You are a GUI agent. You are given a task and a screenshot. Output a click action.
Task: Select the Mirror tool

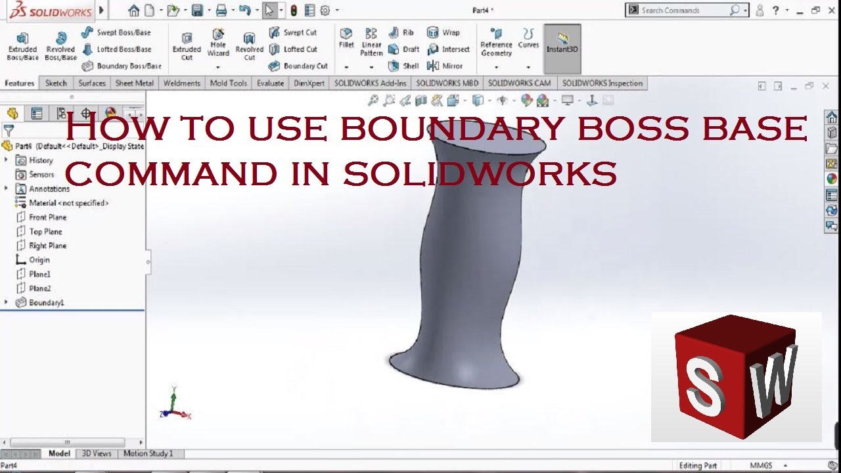coord(445,66)
